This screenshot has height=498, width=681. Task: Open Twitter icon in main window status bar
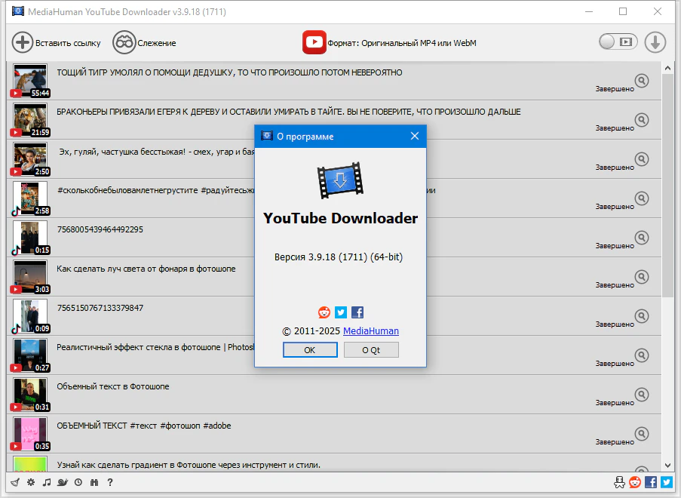pos(667,482)
